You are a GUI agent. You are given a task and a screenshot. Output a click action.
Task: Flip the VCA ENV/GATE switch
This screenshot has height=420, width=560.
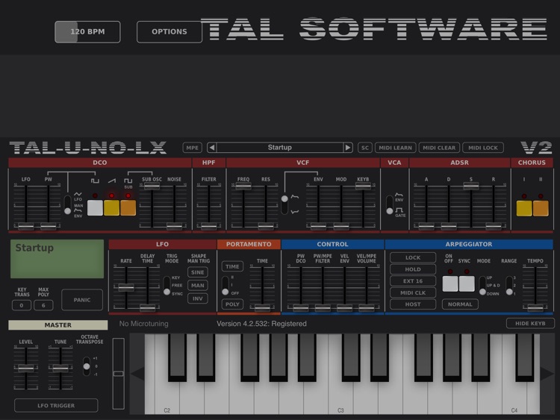point(390,205)
